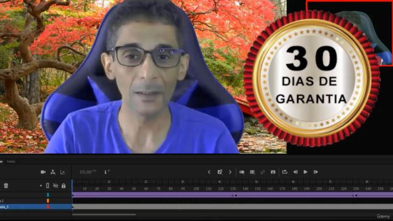
Task: Click first keyframe of the gray layer
Action: coord(72,207)
